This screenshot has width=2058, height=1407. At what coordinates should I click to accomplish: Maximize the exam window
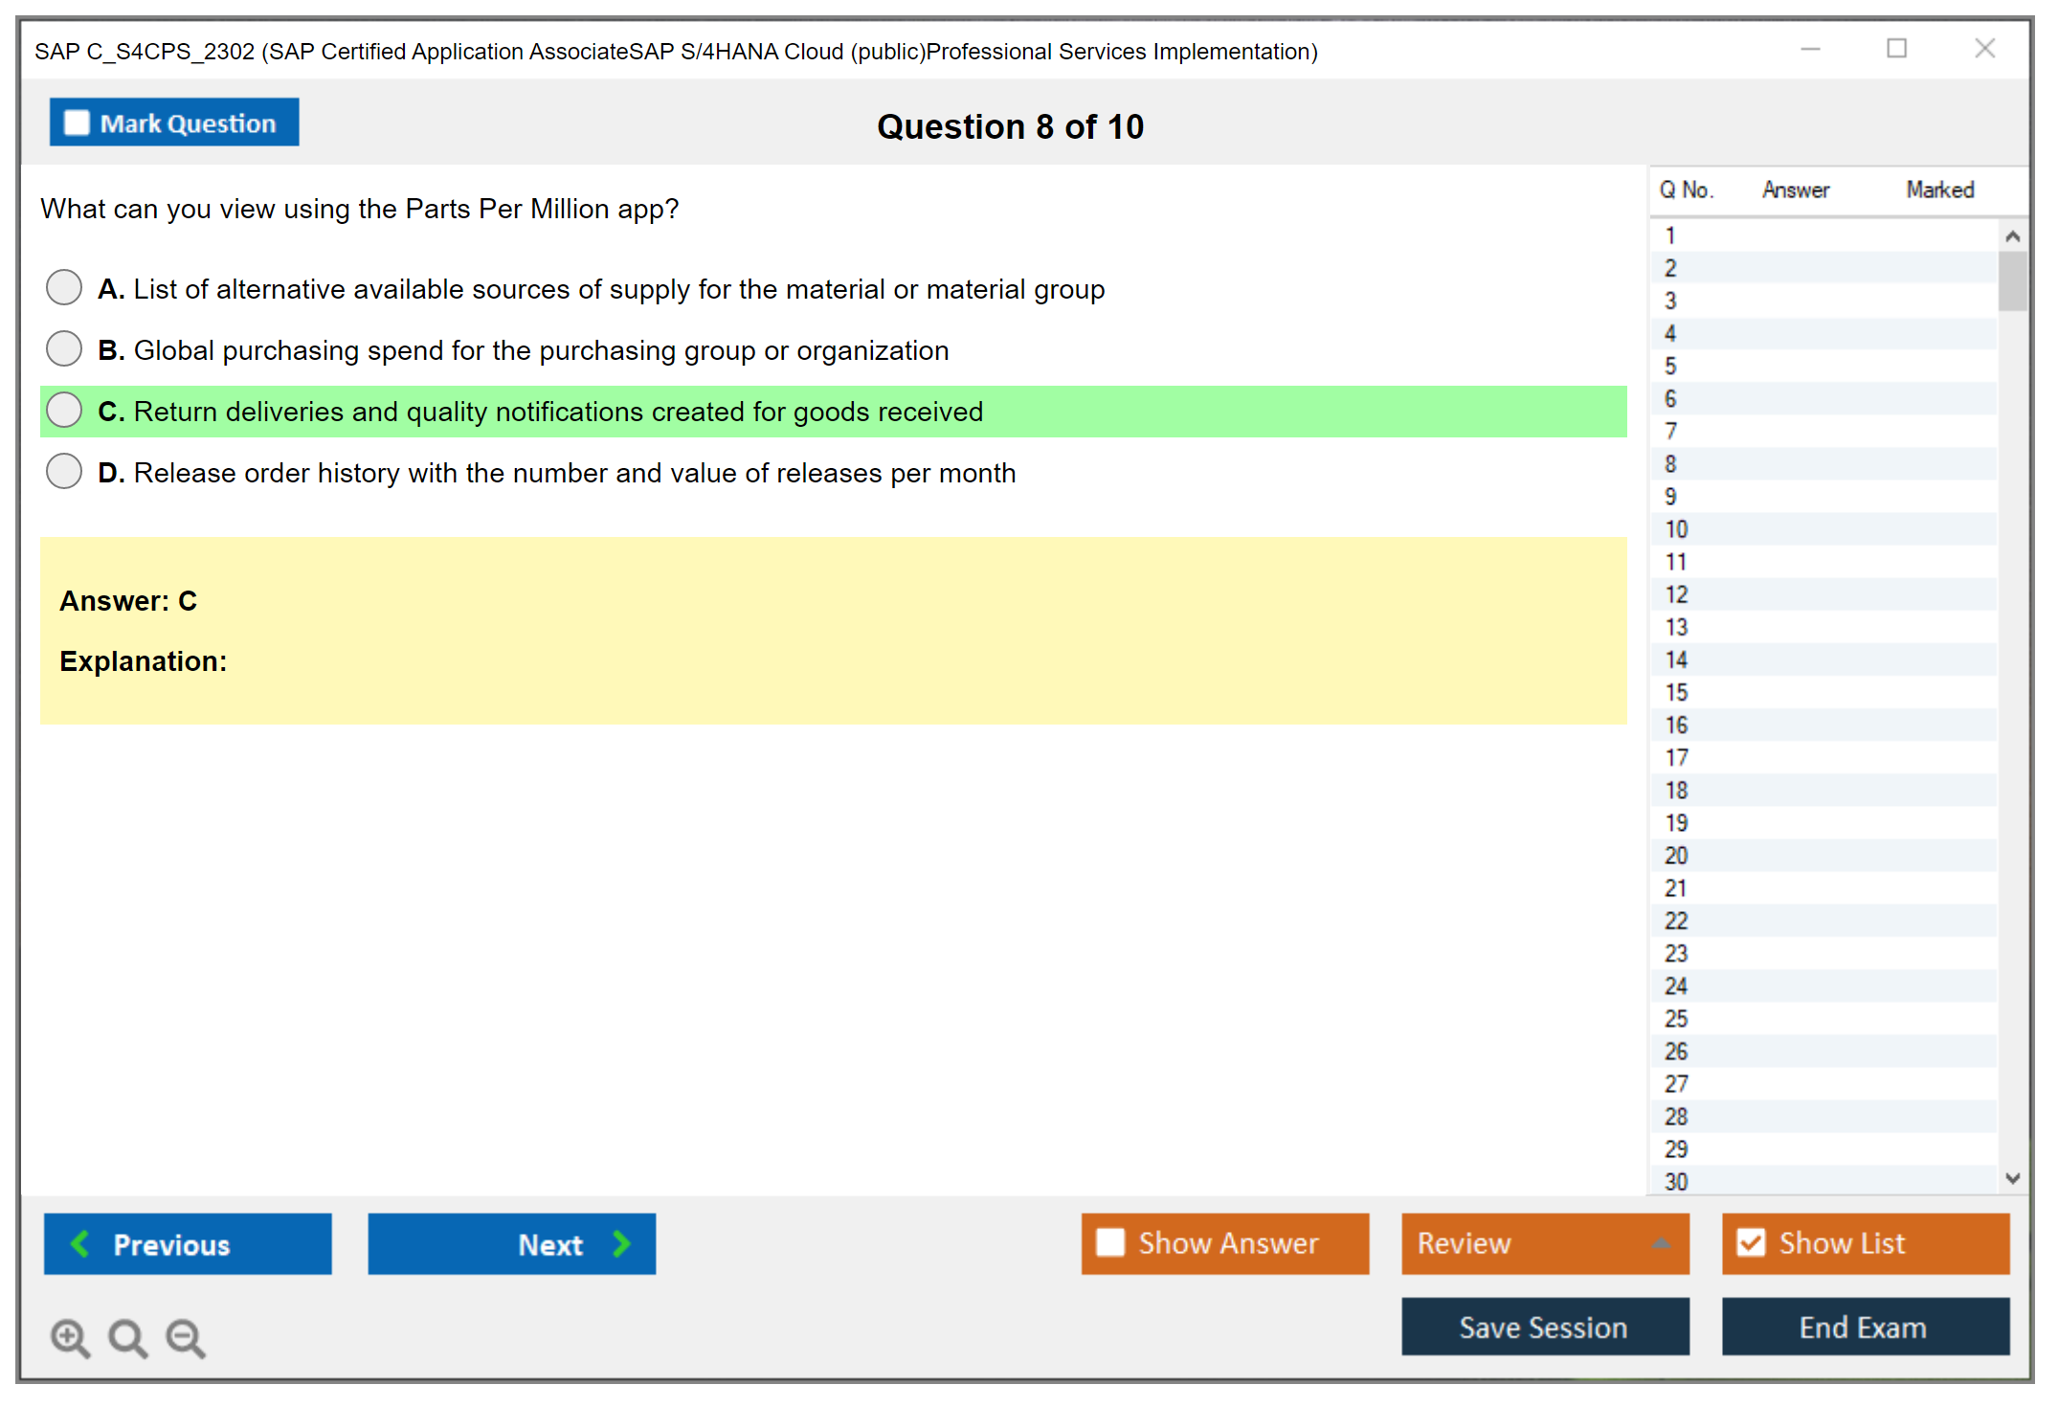tap(1896, 49)
